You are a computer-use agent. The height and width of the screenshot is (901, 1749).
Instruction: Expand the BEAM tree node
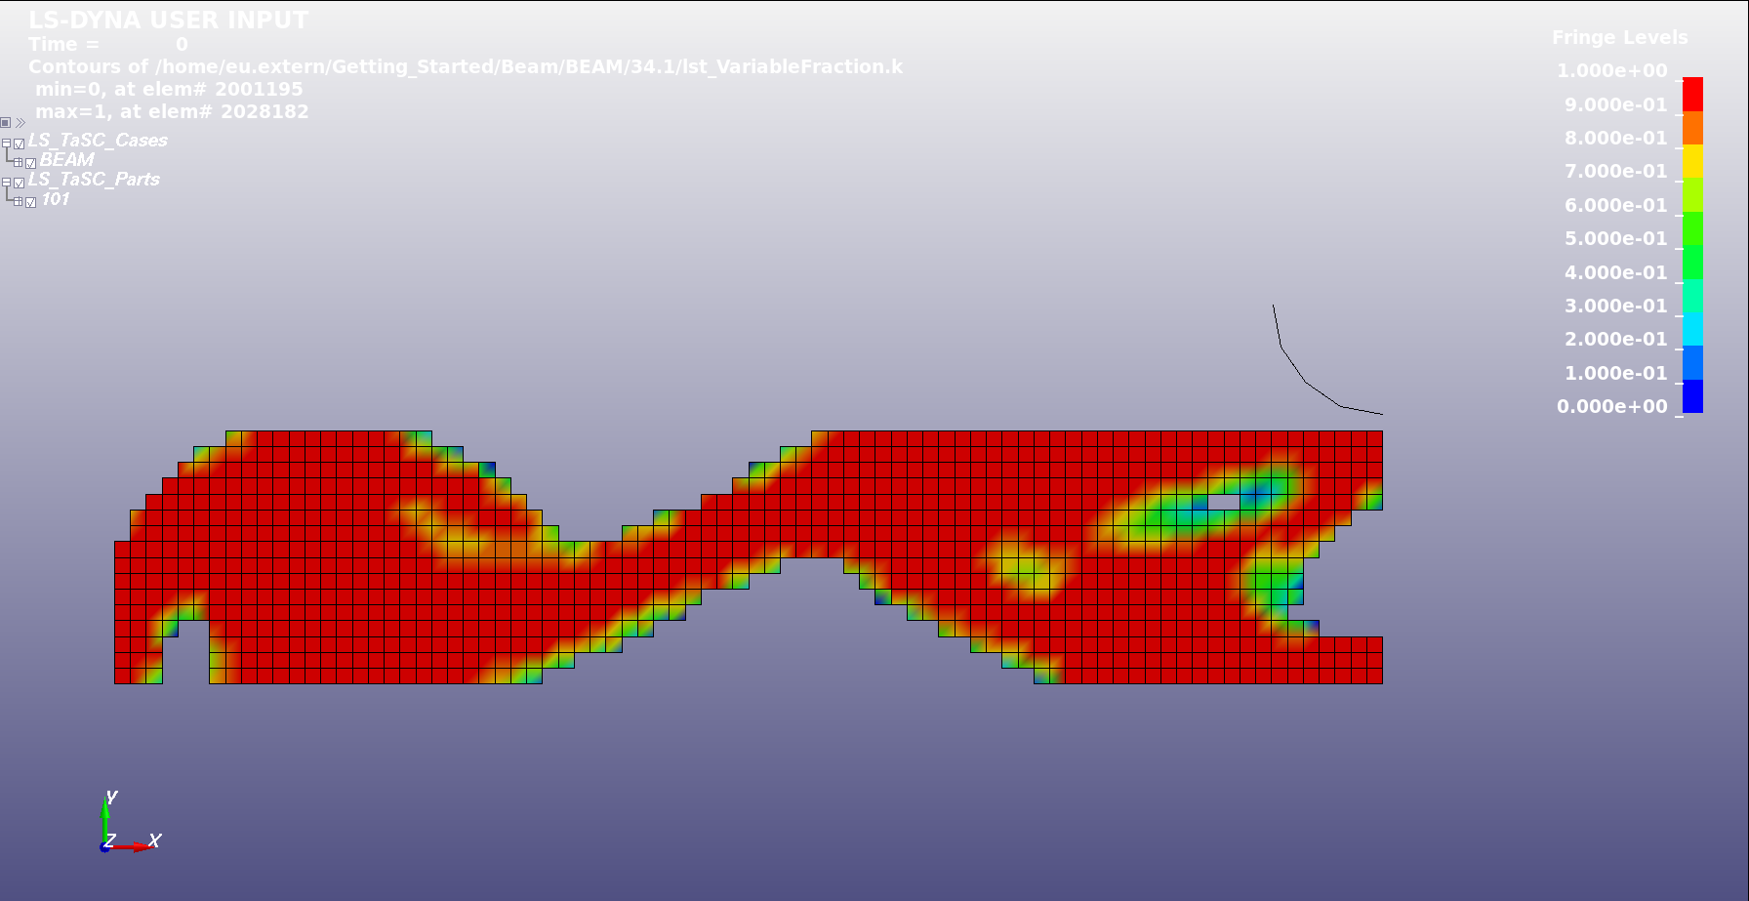click(x=18, y=162)
